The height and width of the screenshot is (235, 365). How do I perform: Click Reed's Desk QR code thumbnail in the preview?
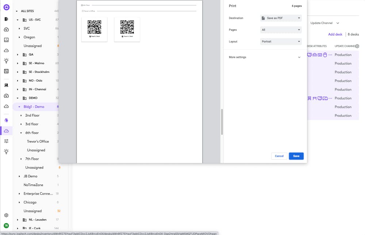coord(94,28)
